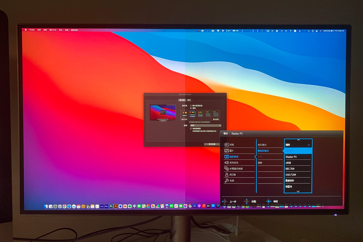Switch to 顏色 tab in display preferences
Viewport: 363px width, 242px height.
(189, 100)
